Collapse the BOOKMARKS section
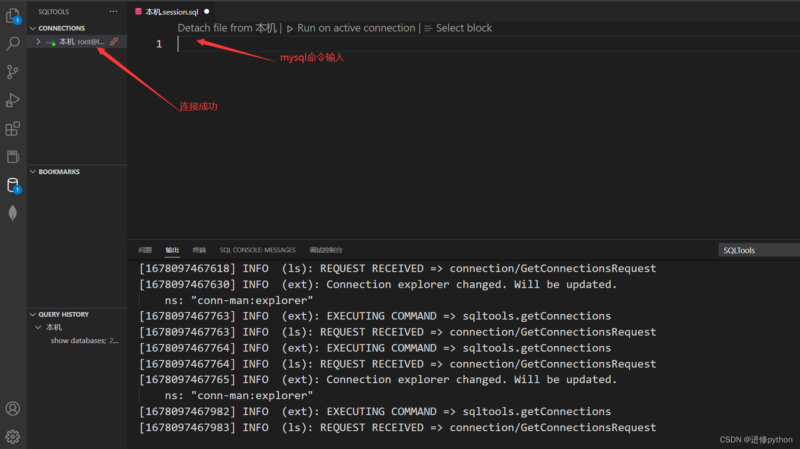 (33, 172)
